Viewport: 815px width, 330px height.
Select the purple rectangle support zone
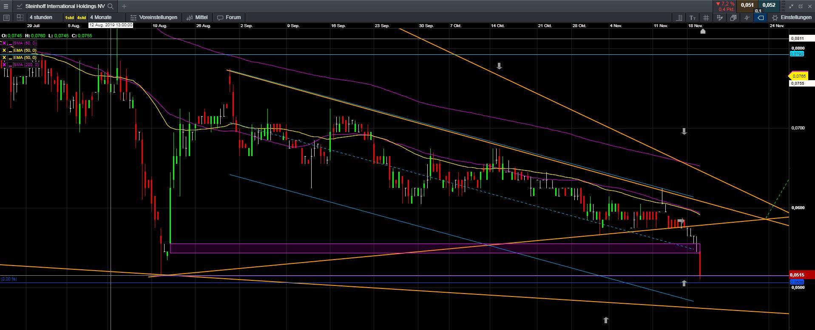[434, 248]
